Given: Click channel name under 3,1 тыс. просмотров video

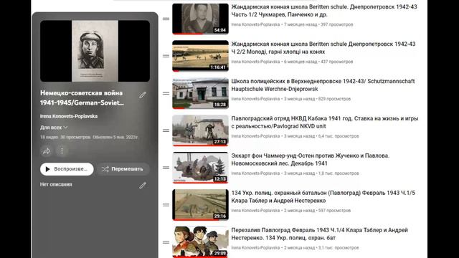Looking at the screenshot, I should [x=255, y=247].
